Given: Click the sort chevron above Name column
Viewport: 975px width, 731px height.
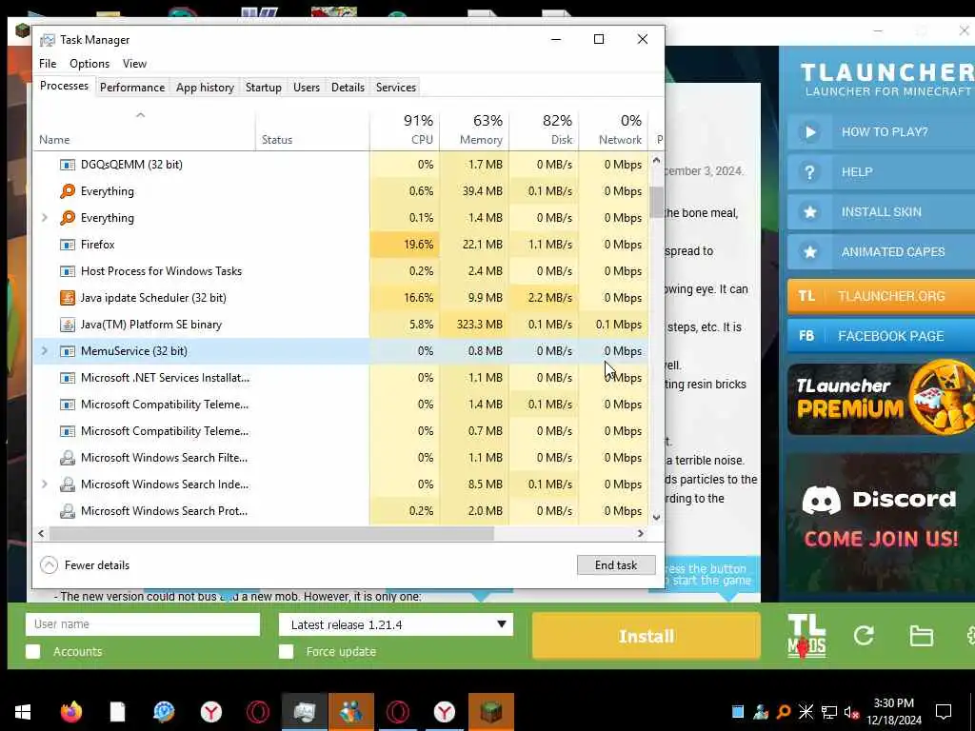Looking at the screenshot, I should [141, 115].
